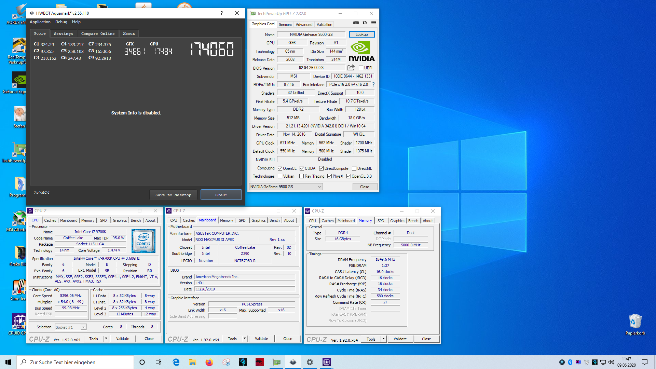Image resolution: width=656 pixels, height=369 pixels.
Task: Open the notification center icon
Action: [645, 362]
